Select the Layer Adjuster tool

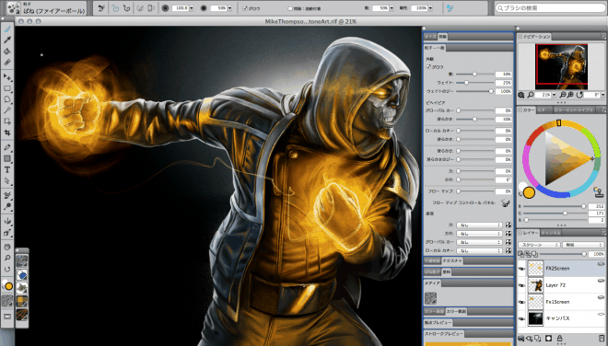(x=7, y=77)
